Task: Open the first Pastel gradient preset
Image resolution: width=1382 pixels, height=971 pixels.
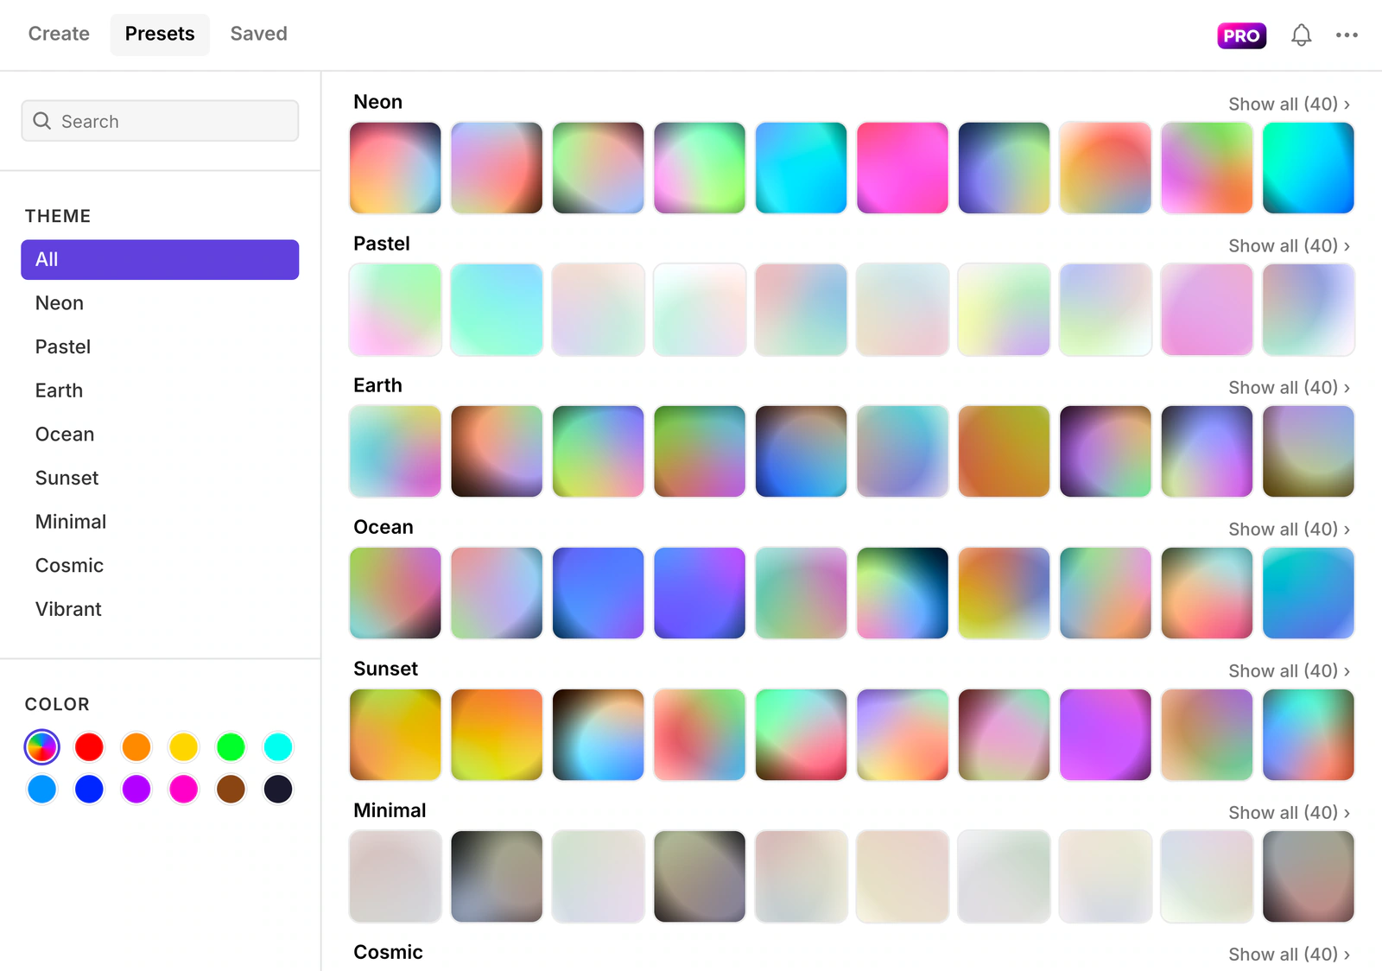Action: (396, 309)
